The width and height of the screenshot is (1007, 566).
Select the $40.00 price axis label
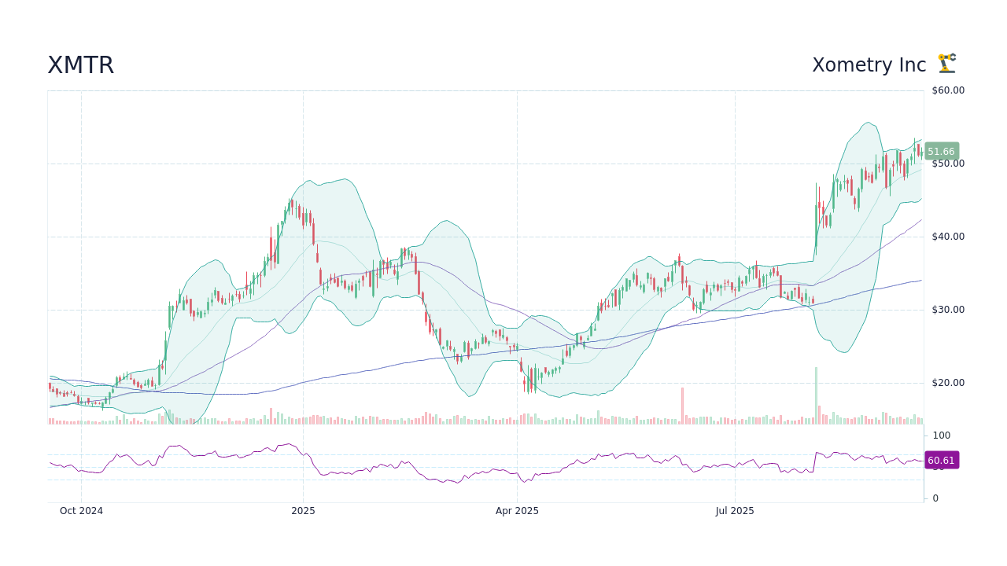coord(948,237)
